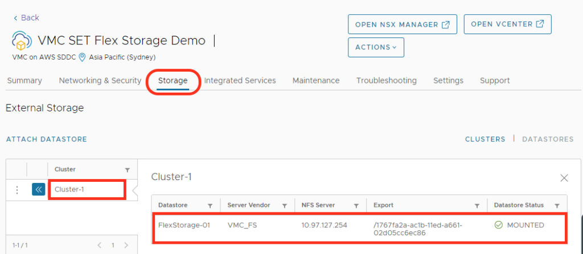The image size is (583, 254).
Task: Click the SDDC cloud icon beside title
Action: pos(22,40)
